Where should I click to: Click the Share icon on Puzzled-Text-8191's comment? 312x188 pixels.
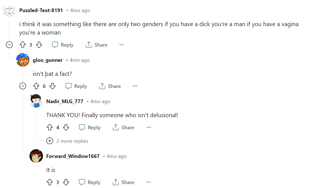point(88,44)
